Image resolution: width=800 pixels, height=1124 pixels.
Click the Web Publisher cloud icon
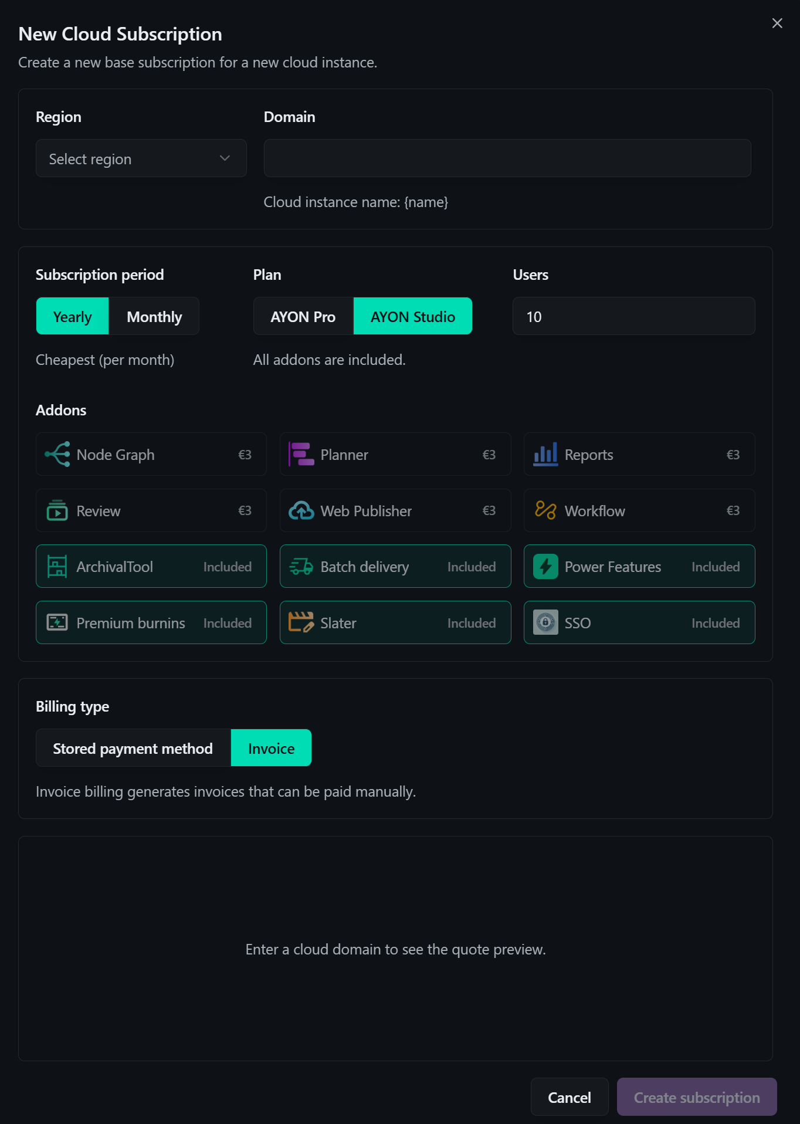click(301, 510)
